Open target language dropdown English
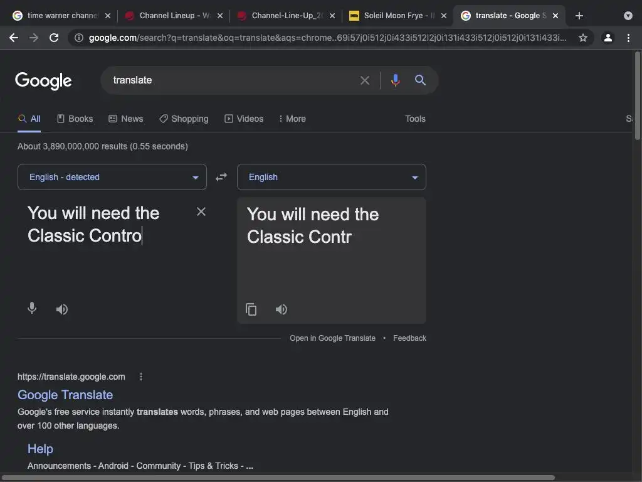This screenshot has width=642, height=482. pyautogui.click(x=332, y=177)
